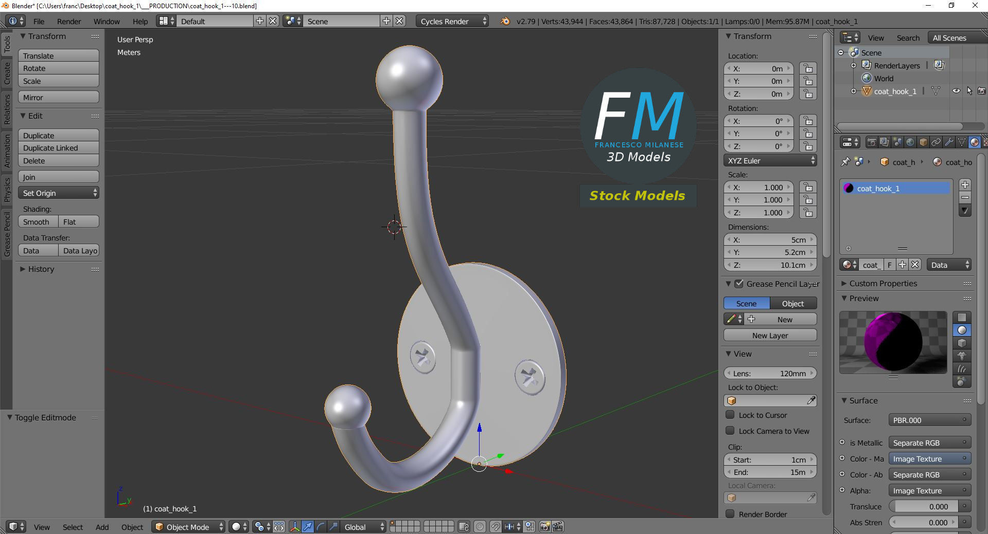The width and height of the screenshot is (988, 534).
Task: Expand coat_hook_1 in the outliner tree
Action: tap(854, 91)
